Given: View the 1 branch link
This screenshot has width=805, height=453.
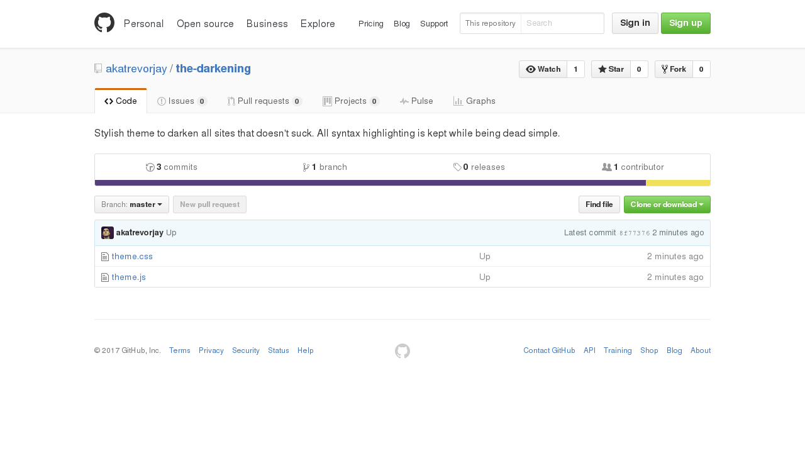Looking at the screenshot, I should 325,167.
